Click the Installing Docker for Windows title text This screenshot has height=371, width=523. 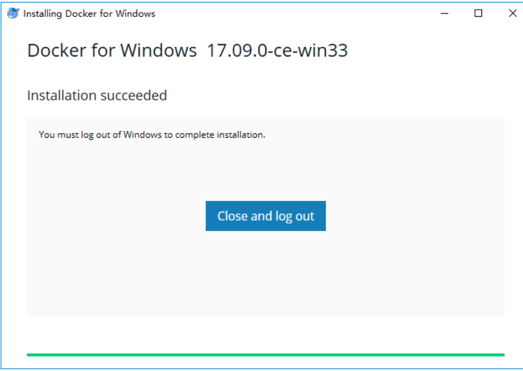(x=89, y=14)
